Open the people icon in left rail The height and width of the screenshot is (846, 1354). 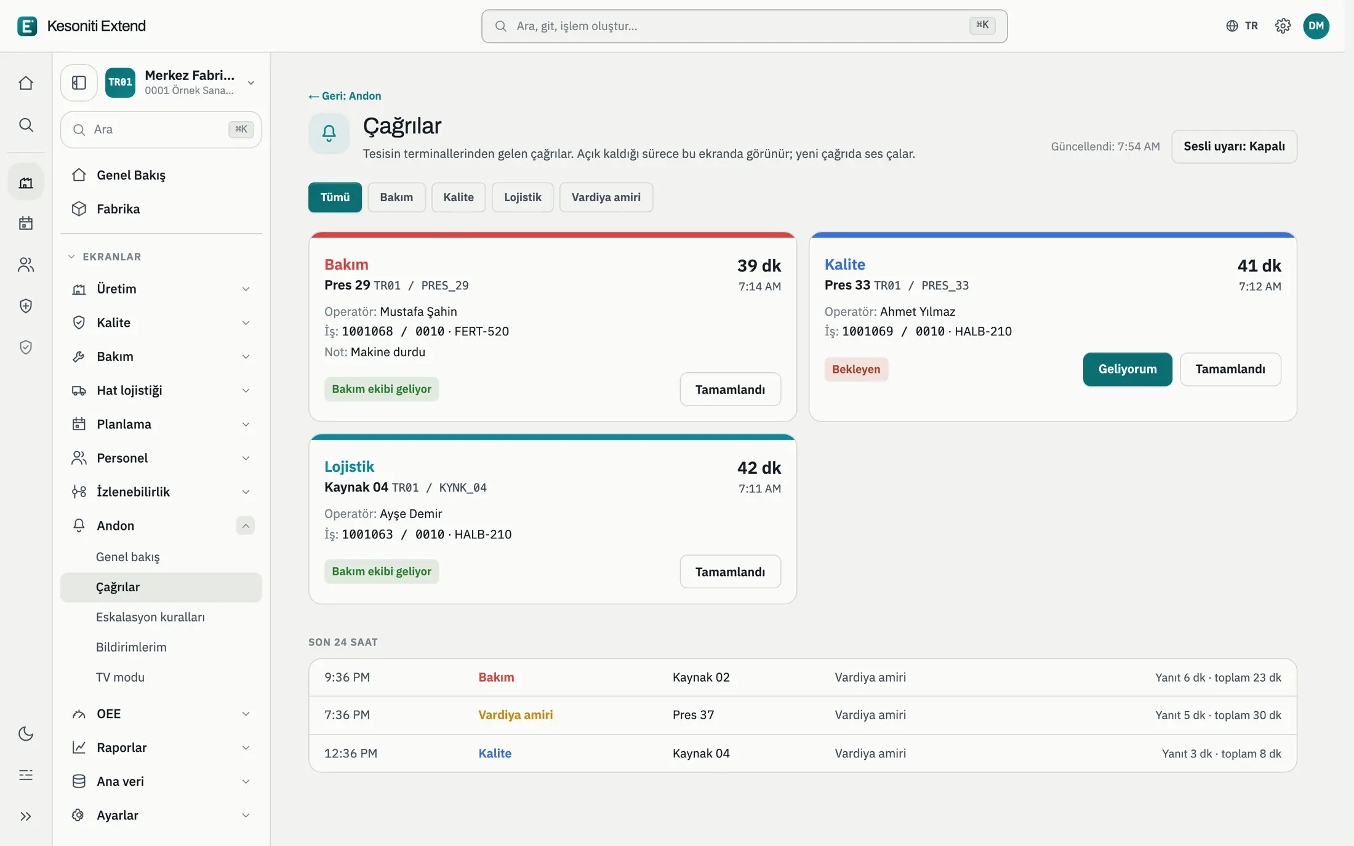(x=26, y=265)
